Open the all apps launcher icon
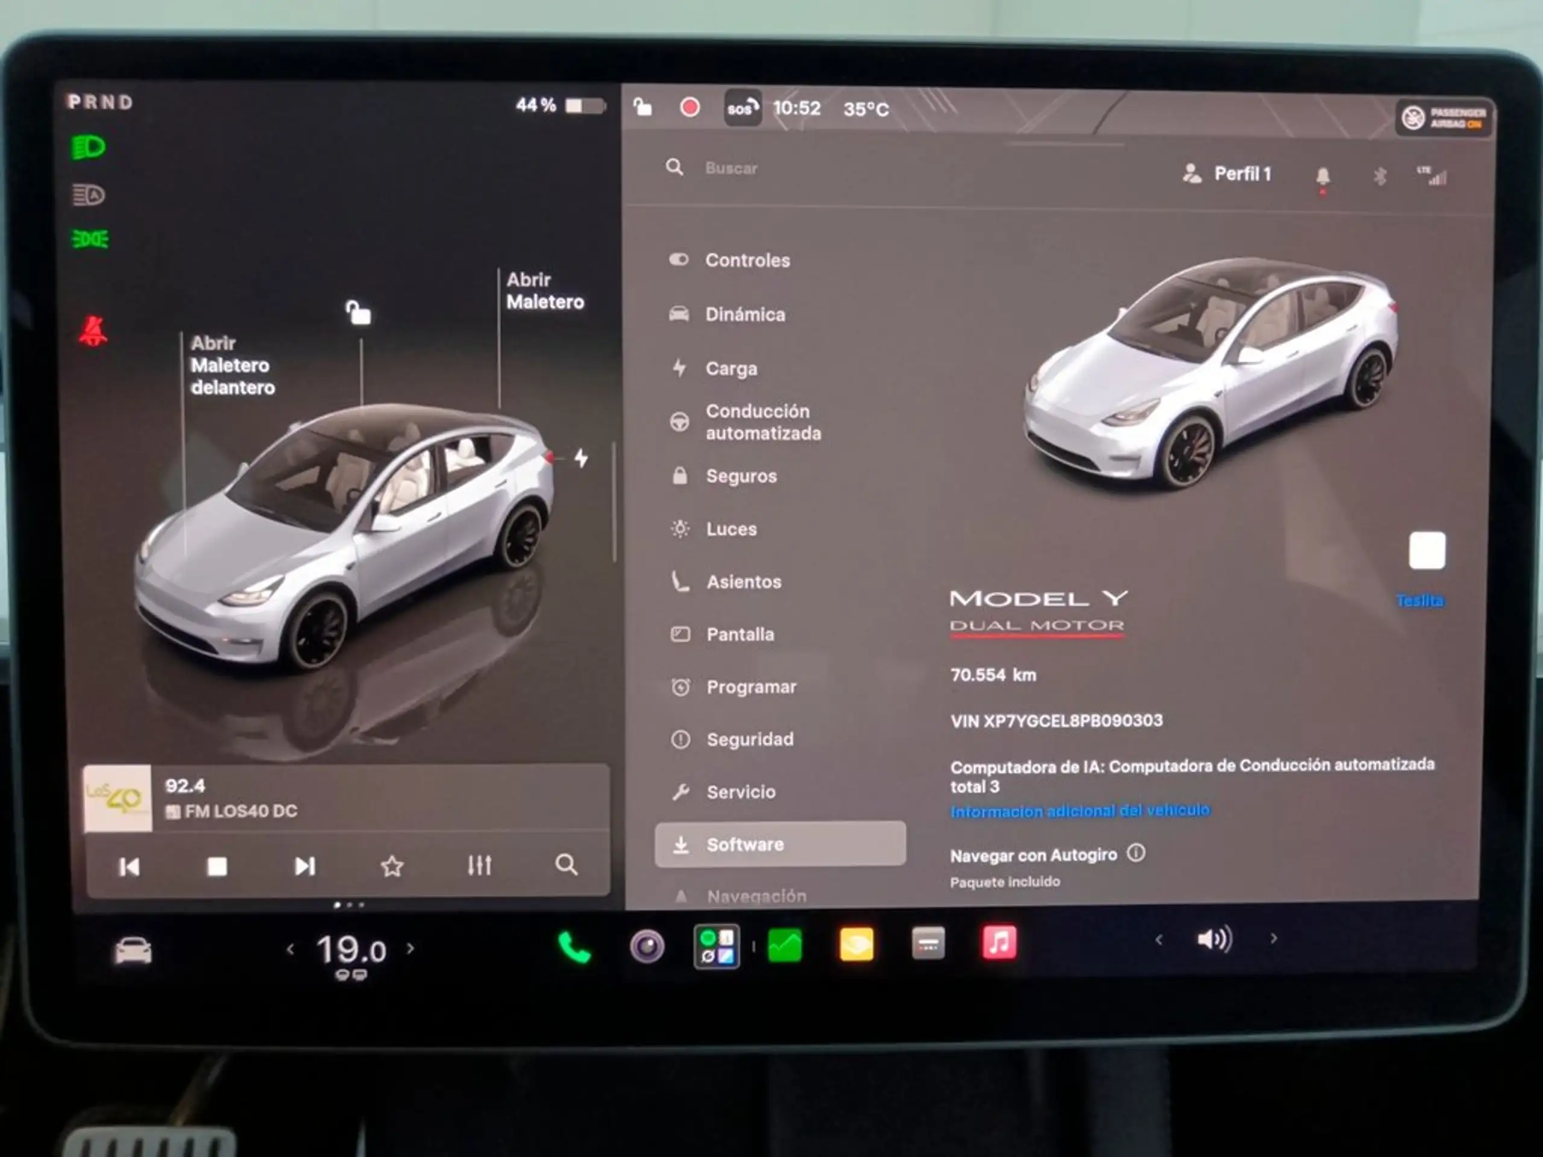Screen dimensions: 1543x1157 tap(717, 946)
